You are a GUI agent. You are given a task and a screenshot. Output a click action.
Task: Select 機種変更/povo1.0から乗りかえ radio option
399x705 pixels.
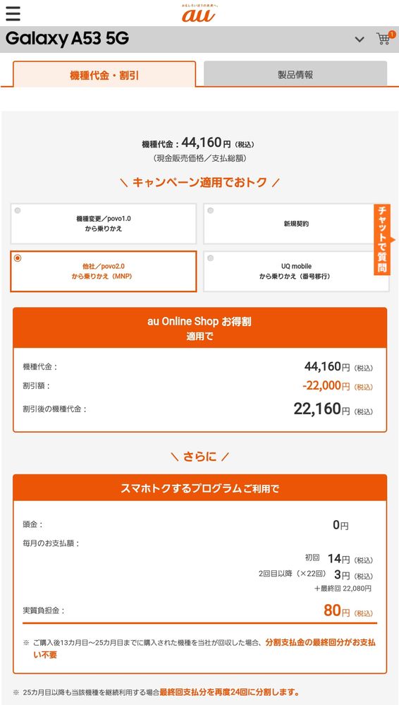[x=104, y=224]
